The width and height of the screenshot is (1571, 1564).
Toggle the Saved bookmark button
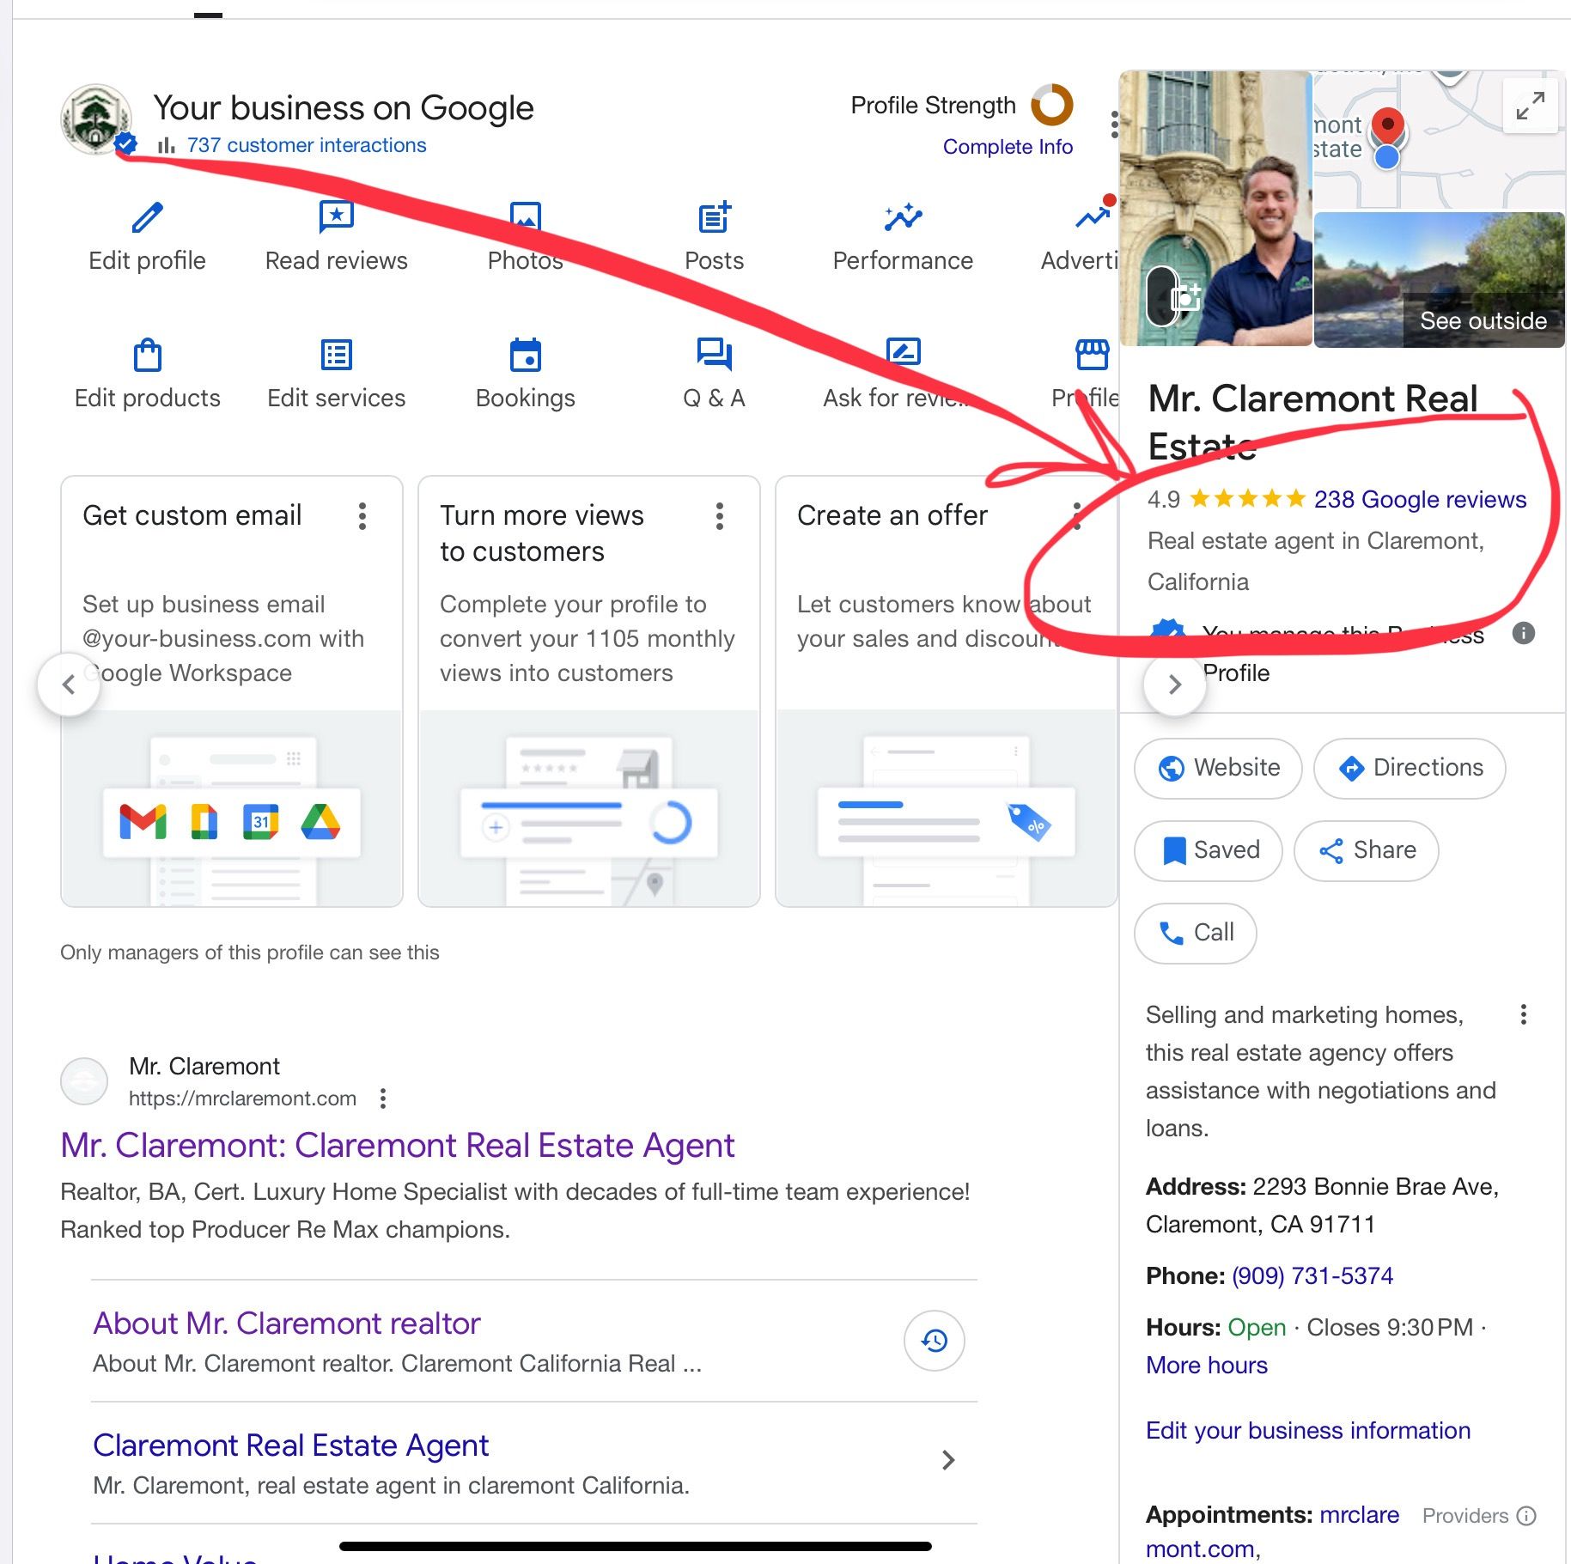click(1208, 850)
